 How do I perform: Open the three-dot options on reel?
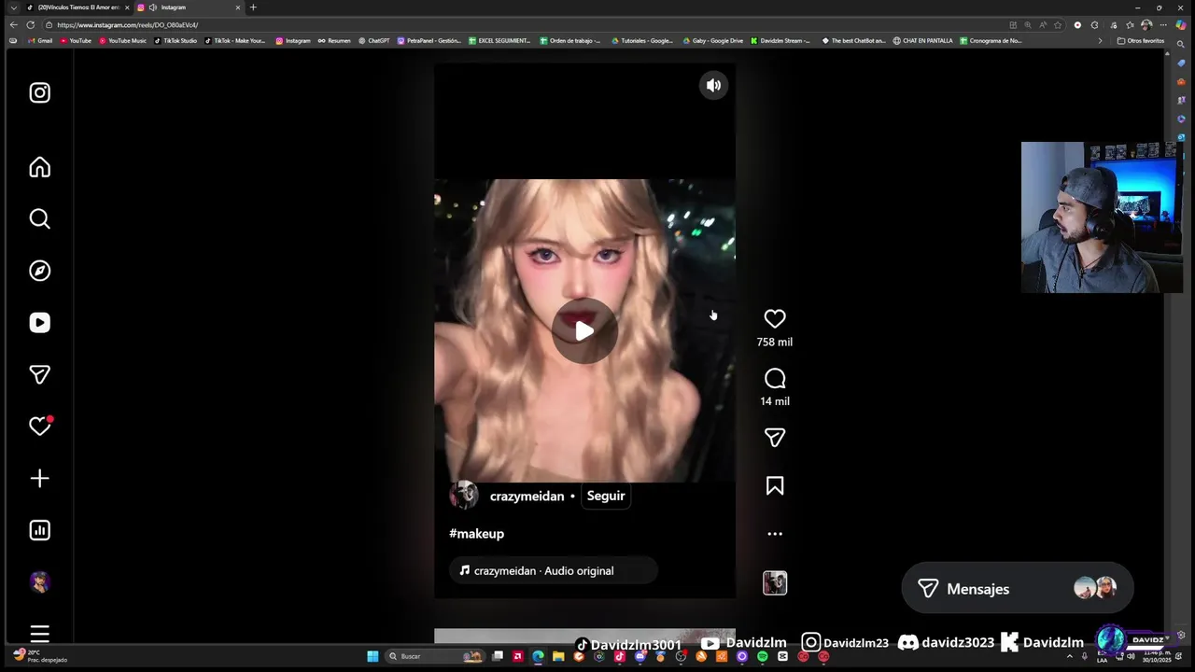(x=775, y=534)
